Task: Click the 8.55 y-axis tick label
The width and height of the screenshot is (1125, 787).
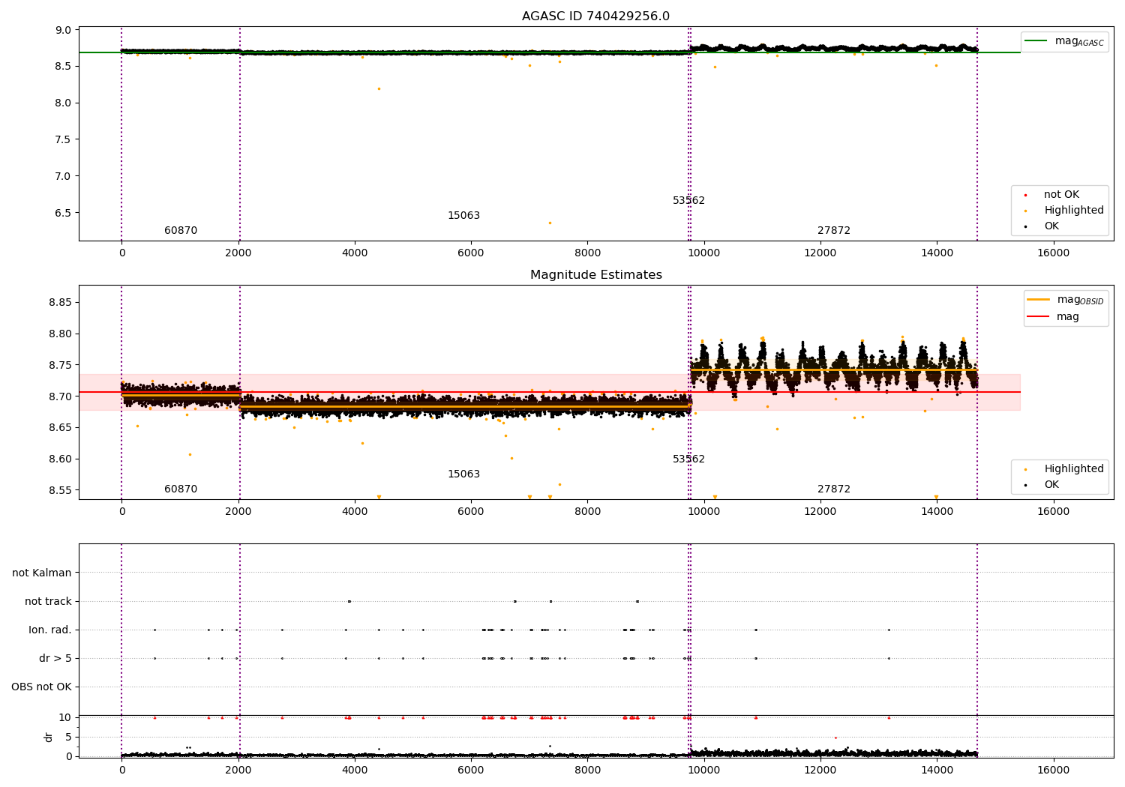Action: click(61, 491)
